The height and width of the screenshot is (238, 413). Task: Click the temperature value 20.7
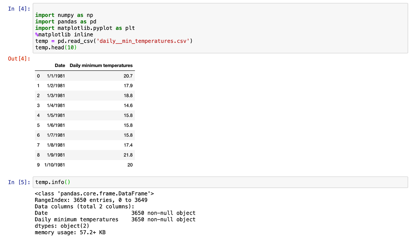coord(129,76)
